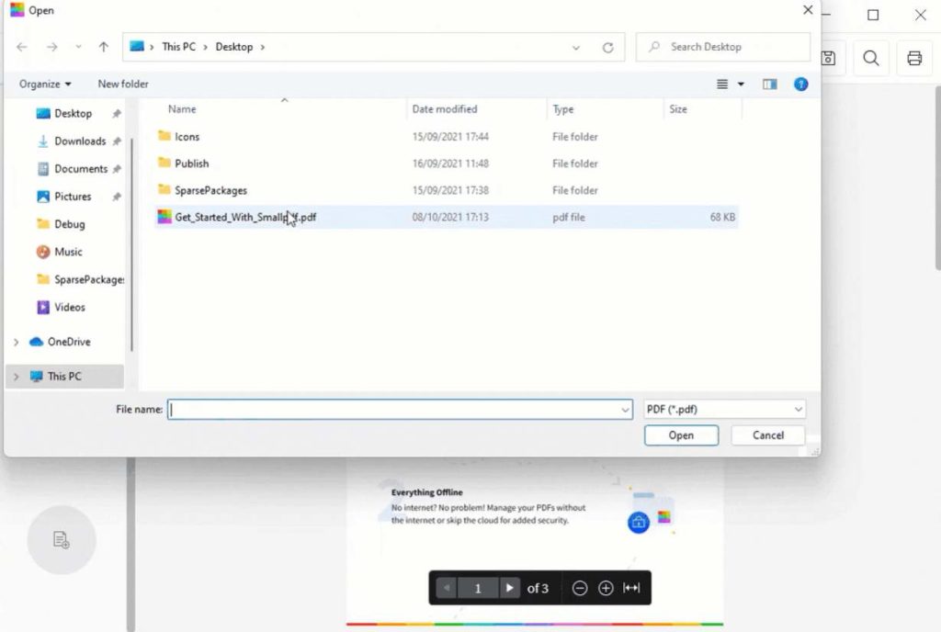
Task: Click the Smallpdf PDF file icon
Action: coord(164,217)
